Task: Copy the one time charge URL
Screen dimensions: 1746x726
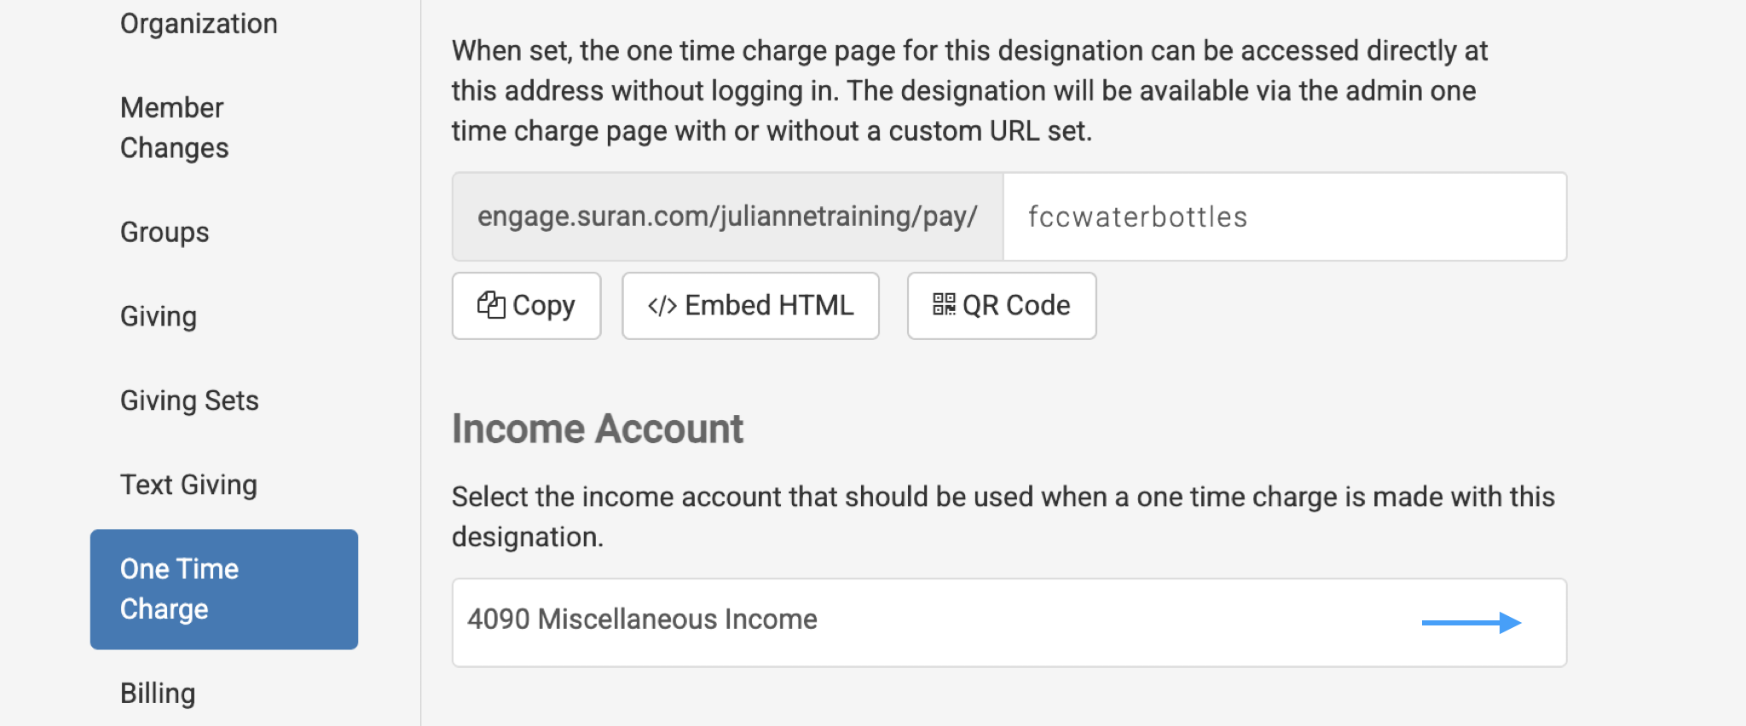Action: click(x=526, y=306)
